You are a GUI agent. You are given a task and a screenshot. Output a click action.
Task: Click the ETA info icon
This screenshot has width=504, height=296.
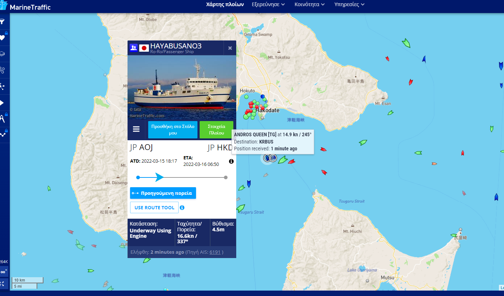click(232, 162)
